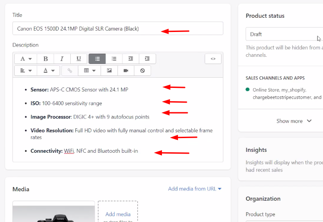
Task: Click the clear formatting icon
Action: coord(142,71)
